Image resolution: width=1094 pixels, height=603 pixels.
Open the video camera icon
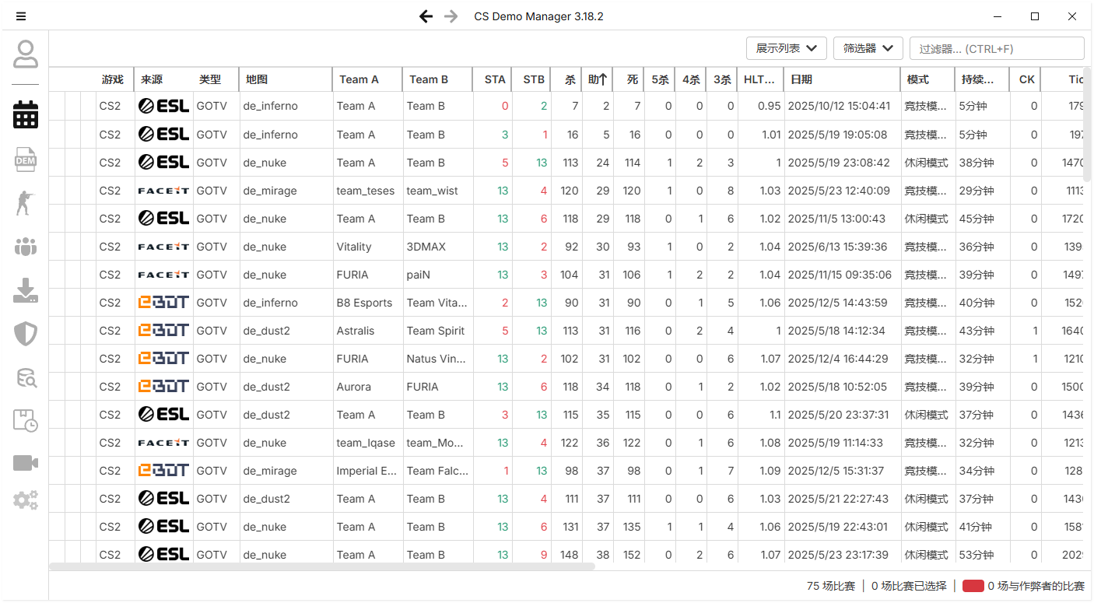[x=26, y=463]
